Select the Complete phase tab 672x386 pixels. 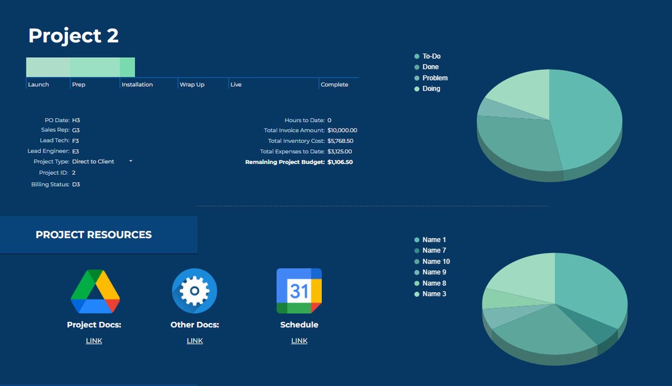334,84
